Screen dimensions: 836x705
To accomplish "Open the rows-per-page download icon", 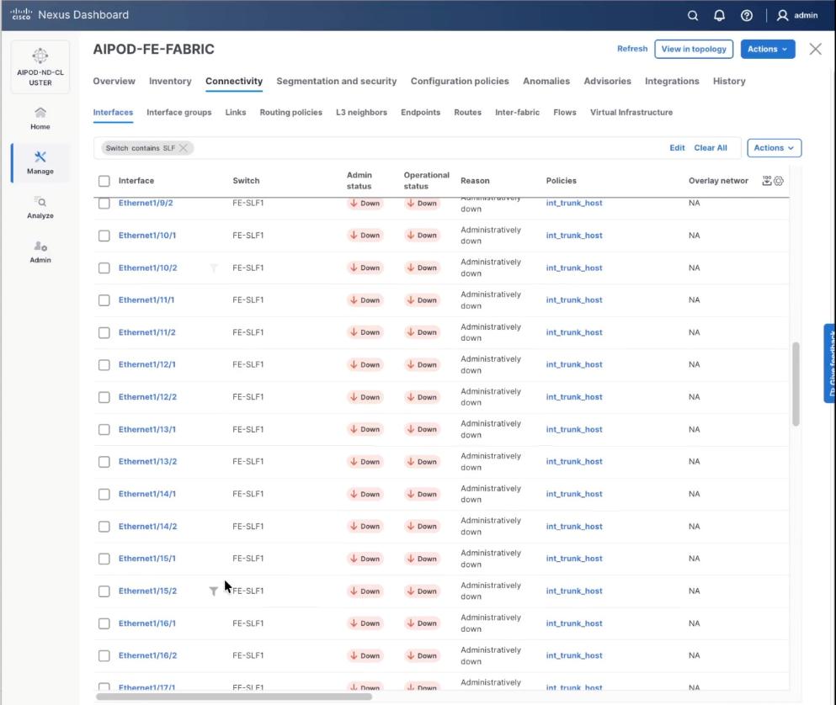I will click(x=767, y=180).
